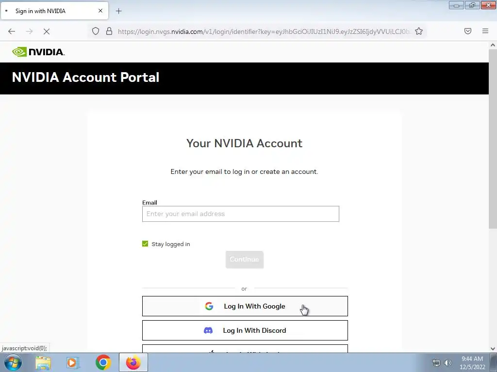Select the Sign in with NVIDIA tab
The image size is (497, 372).
click(x=54, y=11)
